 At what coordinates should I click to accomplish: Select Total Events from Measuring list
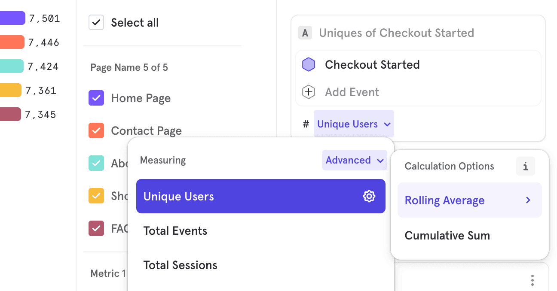coord(175,231)
